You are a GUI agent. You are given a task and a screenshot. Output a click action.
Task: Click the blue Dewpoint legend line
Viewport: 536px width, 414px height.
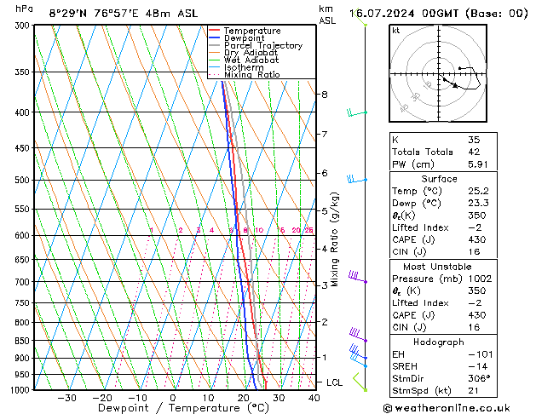214,38
